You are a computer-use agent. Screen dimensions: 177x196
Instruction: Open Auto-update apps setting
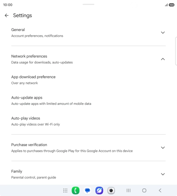point(88,101)
